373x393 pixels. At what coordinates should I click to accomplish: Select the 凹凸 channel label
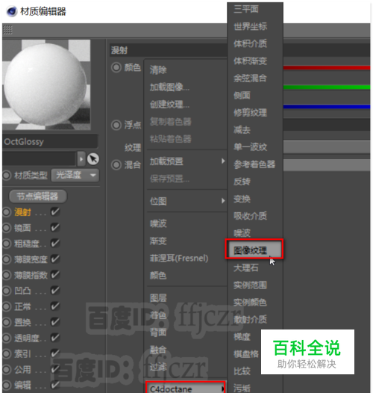point(22,291)
